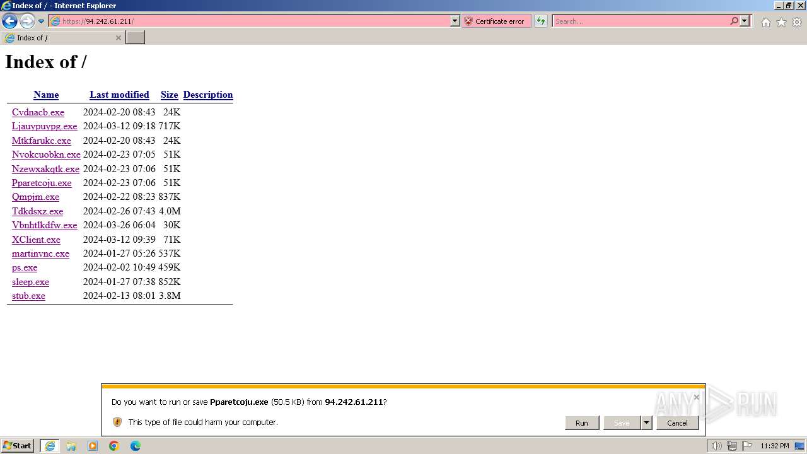Sort listing by Last modified
Image resolution: width=807 pixels, height=454 pixels.
coord(119,95)
